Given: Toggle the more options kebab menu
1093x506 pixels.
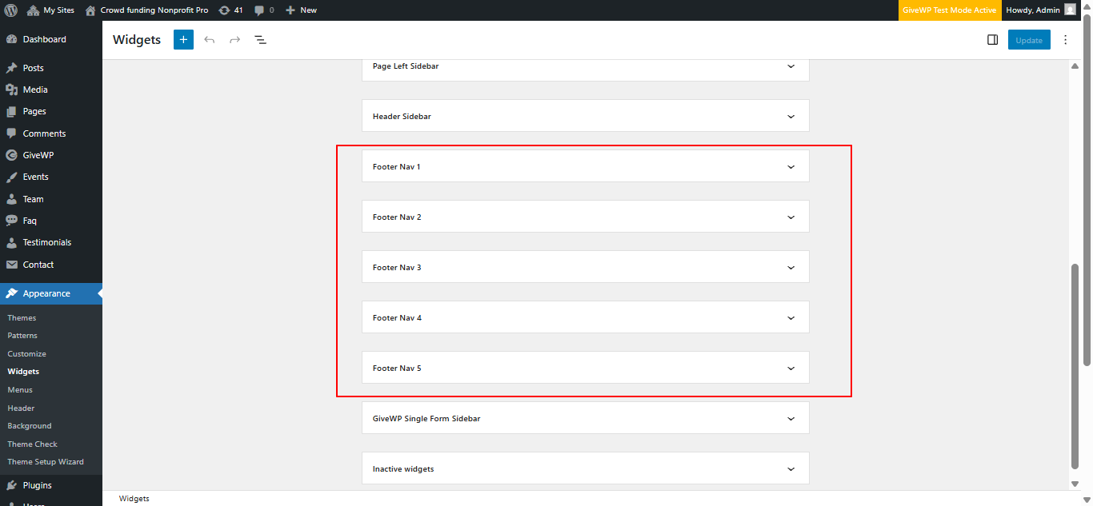Looking at the screenshot, I should click(x=1065, y=39).
